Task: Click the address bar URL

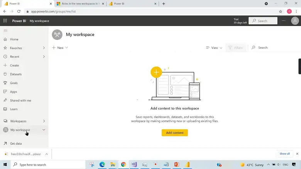Action: click(53, 12)
